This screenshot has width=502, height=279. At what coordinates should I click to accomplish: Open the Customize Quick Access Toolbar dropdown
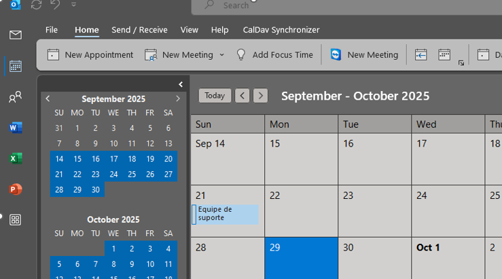click(x=73, y=5)
